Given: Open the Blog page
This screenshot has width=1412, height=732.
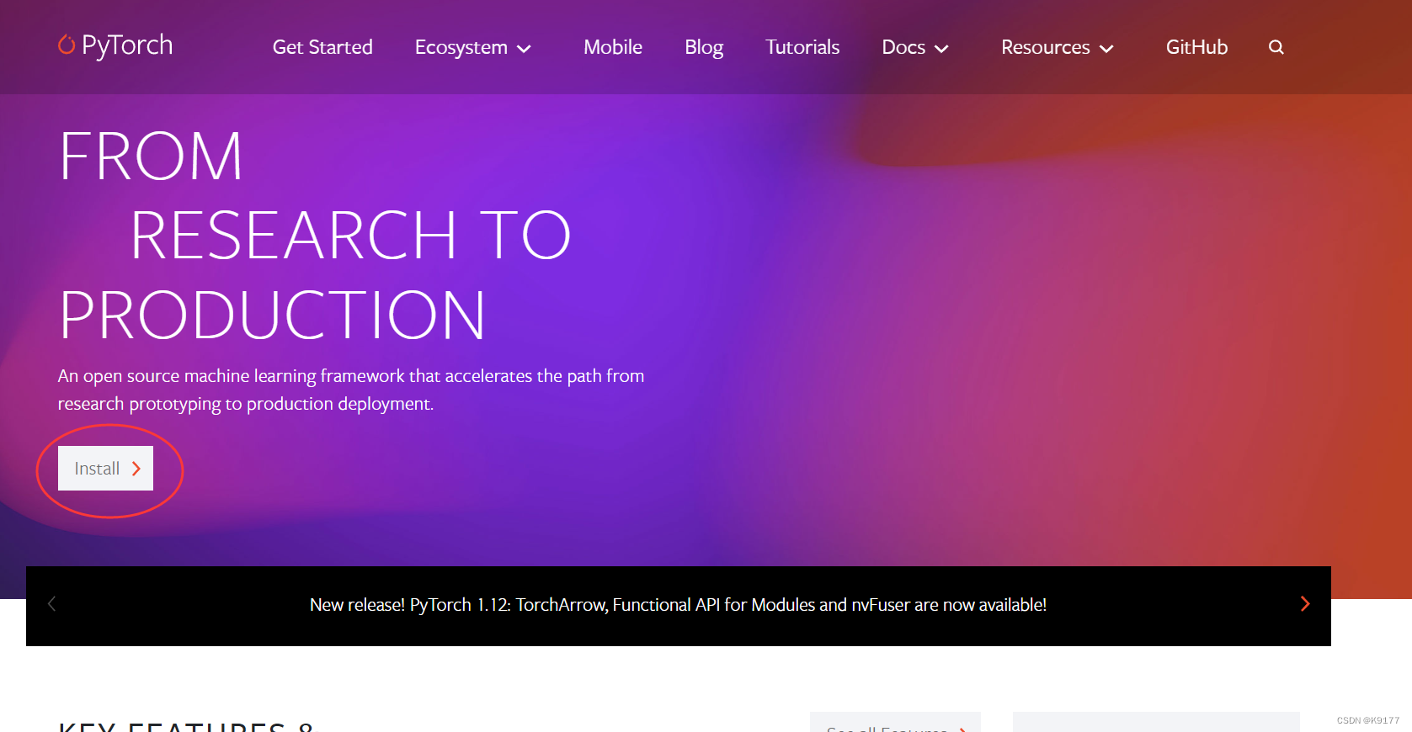Looking at the screenshot, I should (704, 47).
